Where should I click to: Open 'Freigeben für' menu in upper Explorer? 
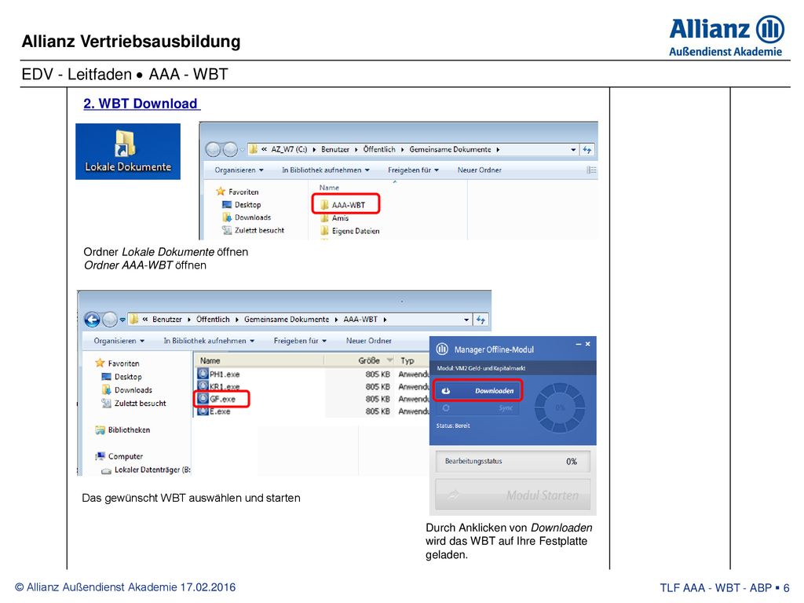coord(413,170)
